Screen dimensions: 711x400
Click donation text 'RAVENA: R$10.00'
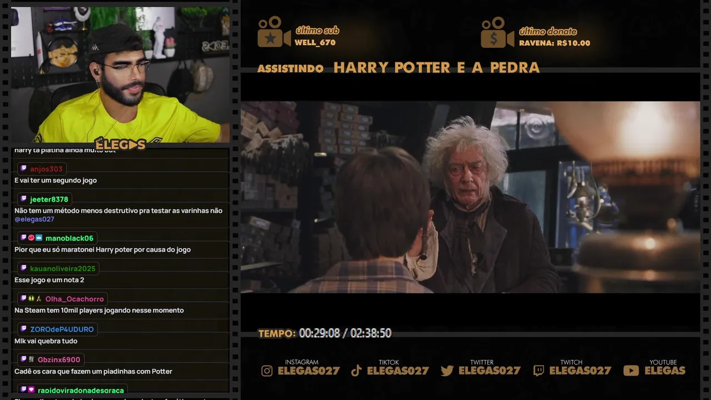tap(554, 43)
